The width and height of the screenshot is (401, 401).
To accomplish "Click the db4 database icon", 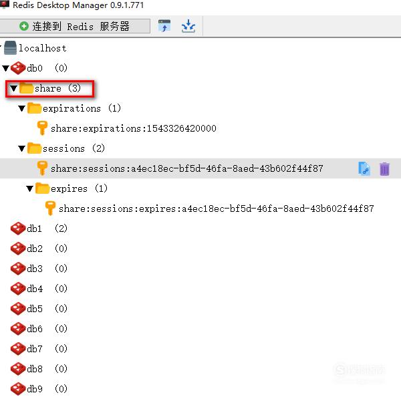I will pos(18,289).
